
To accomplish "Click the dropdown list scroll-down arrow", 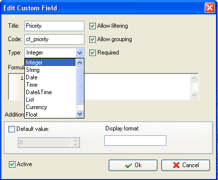I will pos(80,114).
